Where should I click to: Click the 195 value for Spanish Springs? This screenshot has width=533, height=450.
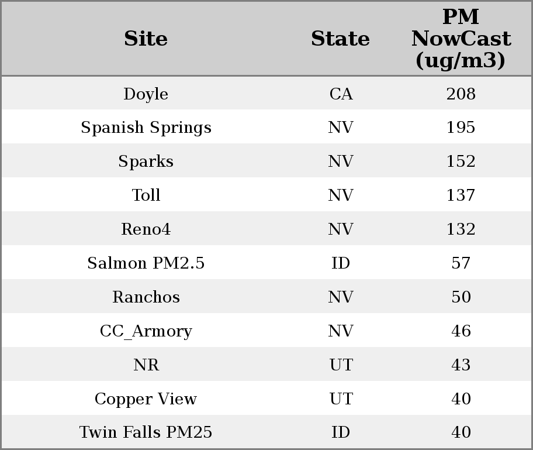pos(461,128)
